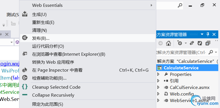Click the Quick Launch magnifier icon in title bar
The width and height of the screenshot is (220, 108).
(x=180, y=5)
